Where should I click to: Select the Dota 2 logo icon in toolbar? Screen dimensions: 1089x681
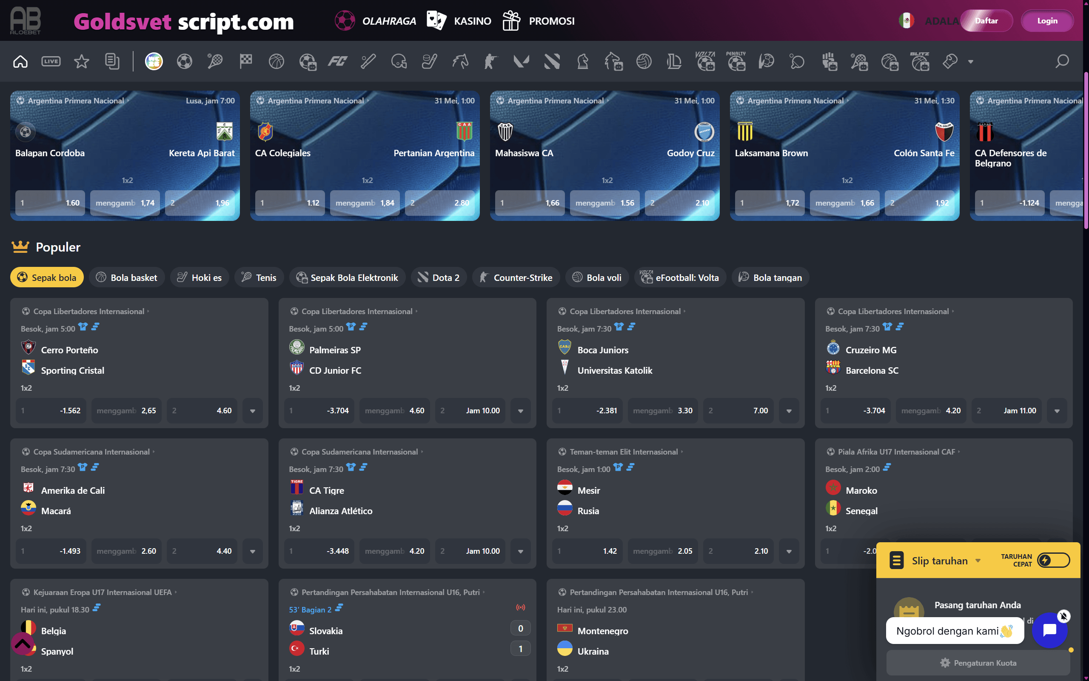coord(552,61)
